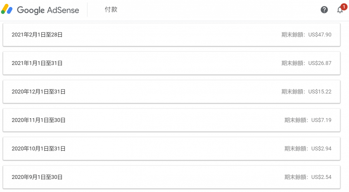Click the US$26.87 ending balance

(320, 63)
